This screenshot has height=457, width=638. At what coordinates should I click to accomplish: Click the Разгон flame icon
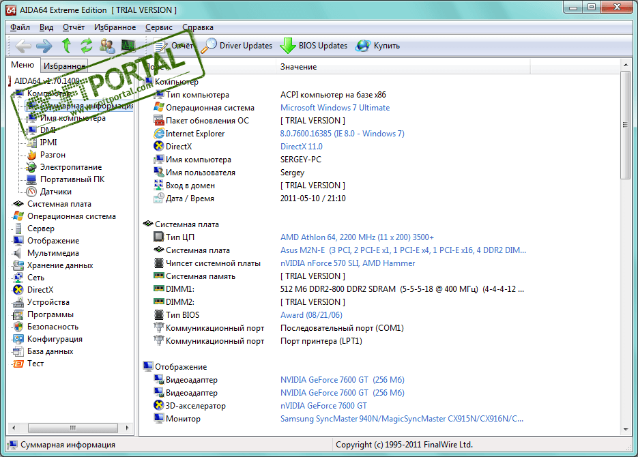point(31,155)
